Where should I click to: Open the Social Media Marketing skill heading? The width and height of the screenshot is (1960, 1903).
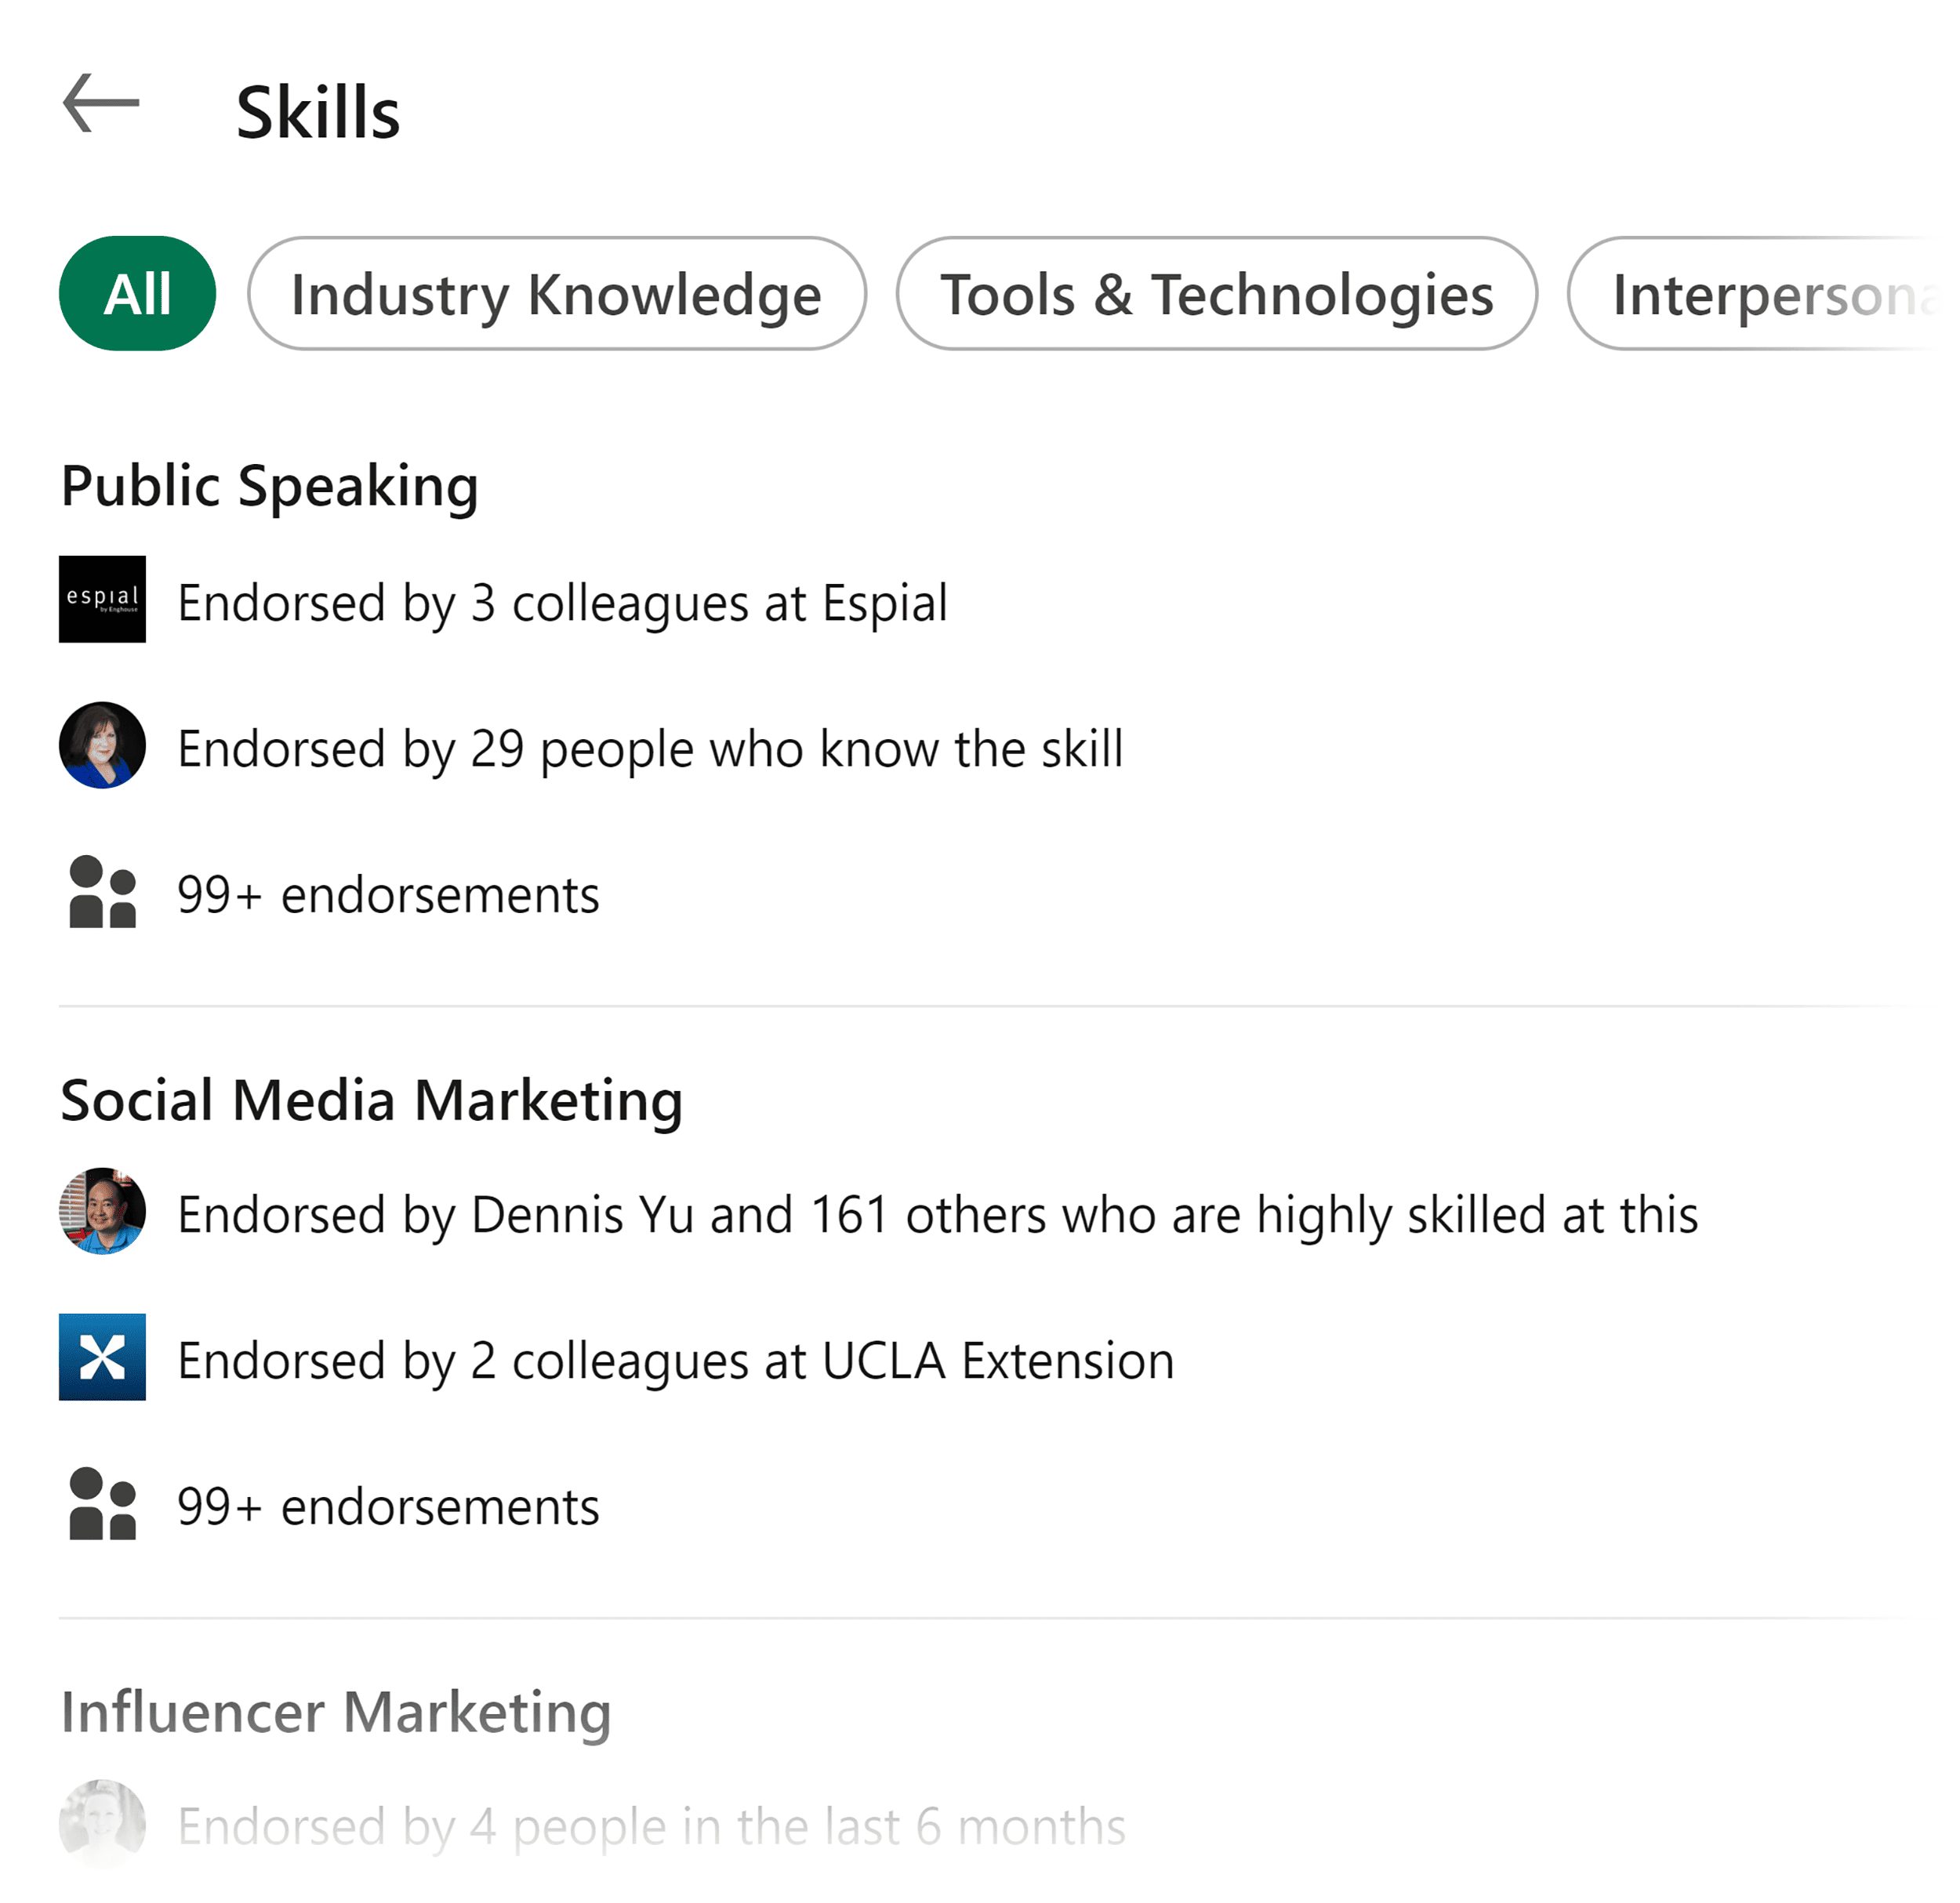(x=372, y=1100)
